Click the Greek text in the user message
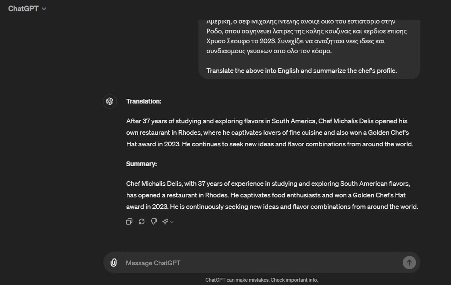The height and width of the screenshot is (285, 451). tap(306, 36)
